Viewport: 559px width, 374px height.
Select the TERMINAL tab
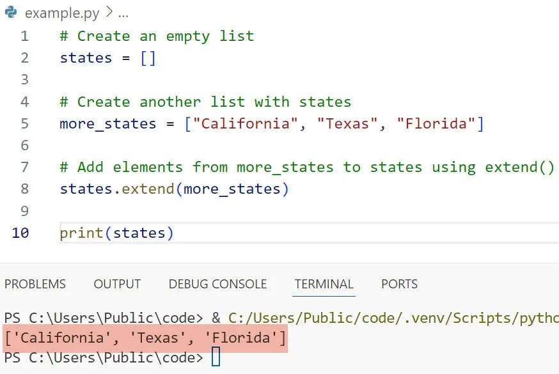coord(324,284)
